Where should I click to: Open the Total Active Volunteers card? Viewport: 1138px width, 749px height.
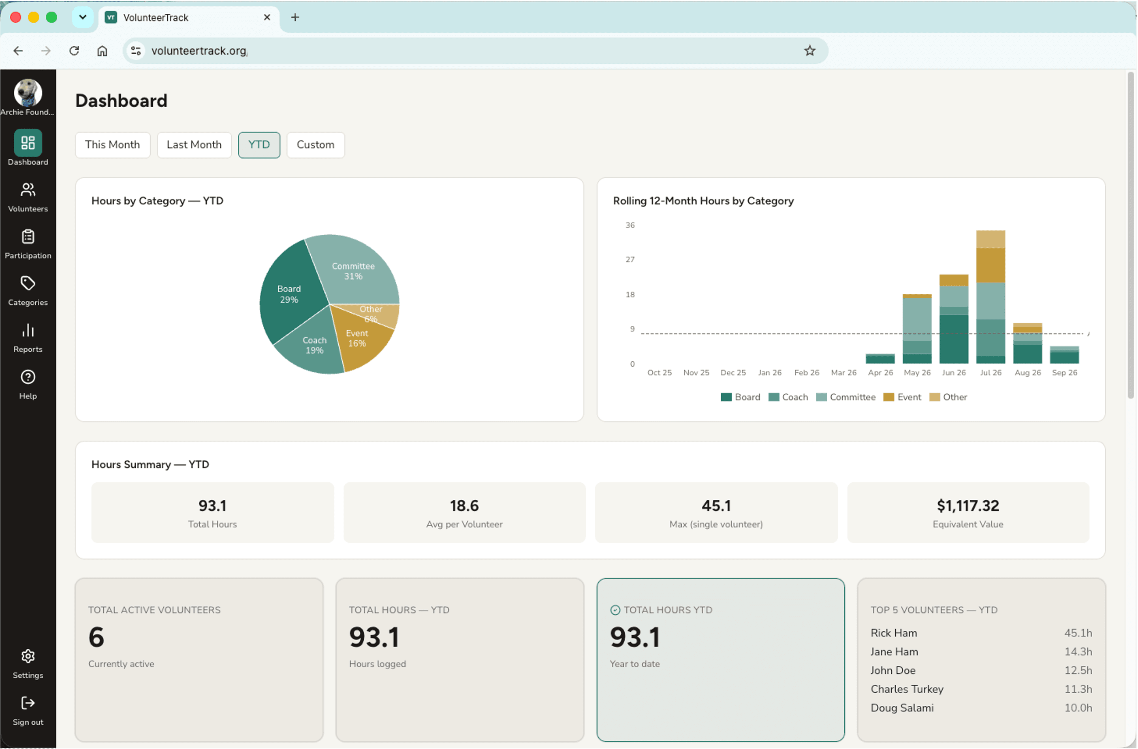tap(199, 660)
